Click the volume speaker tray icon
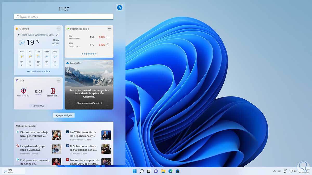Image resolution: width=312 pixels, height=175 pixels. point(296,171)
